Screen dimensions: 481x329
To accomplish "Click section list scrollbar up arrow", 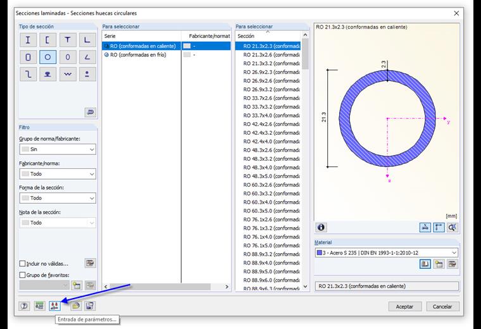I will coord(305,35).
